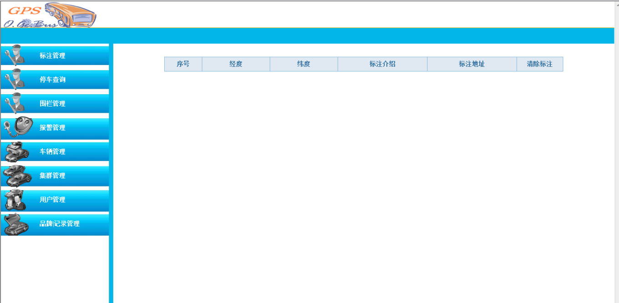Click the 经度 column header
Screen dimensions: 619x303
click(x=236, y=64)
